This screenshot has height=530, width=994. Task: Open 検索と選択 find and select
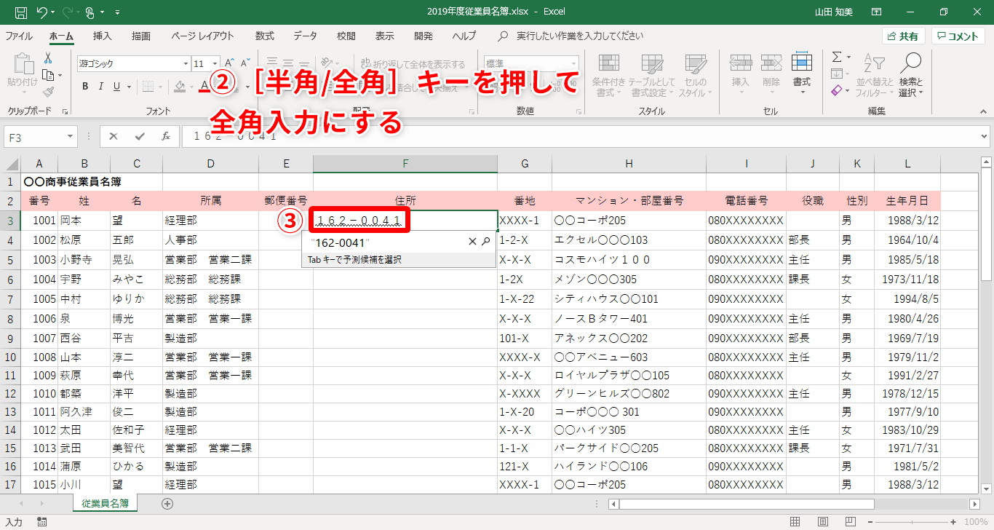(910, 76)
